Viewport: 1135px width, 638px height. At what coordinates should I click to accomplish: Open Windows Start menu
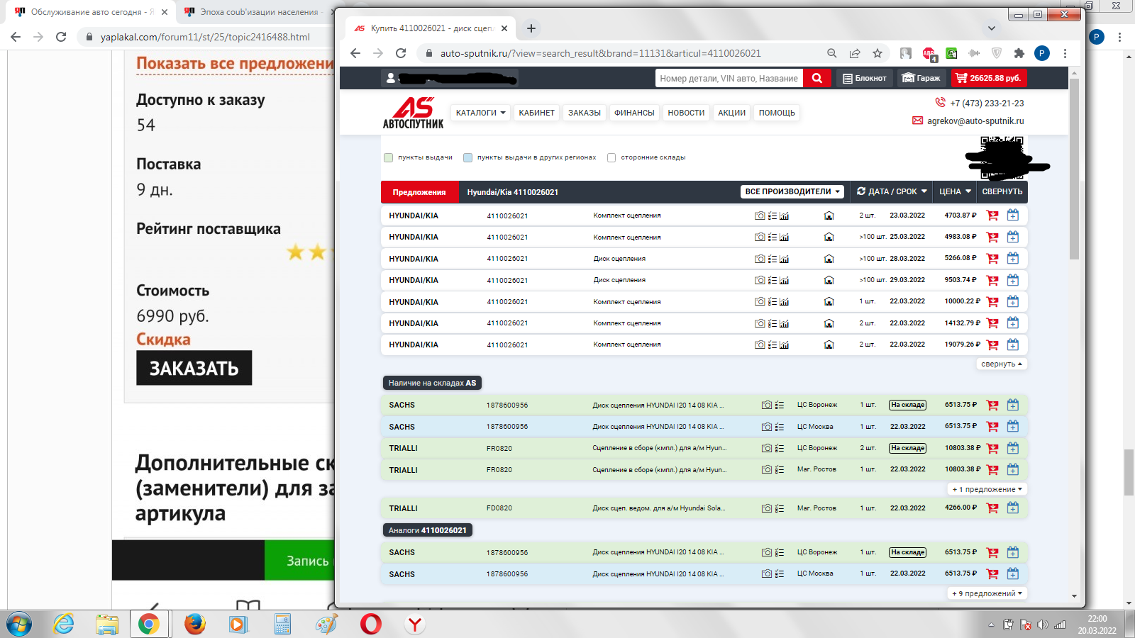point(19,624)
